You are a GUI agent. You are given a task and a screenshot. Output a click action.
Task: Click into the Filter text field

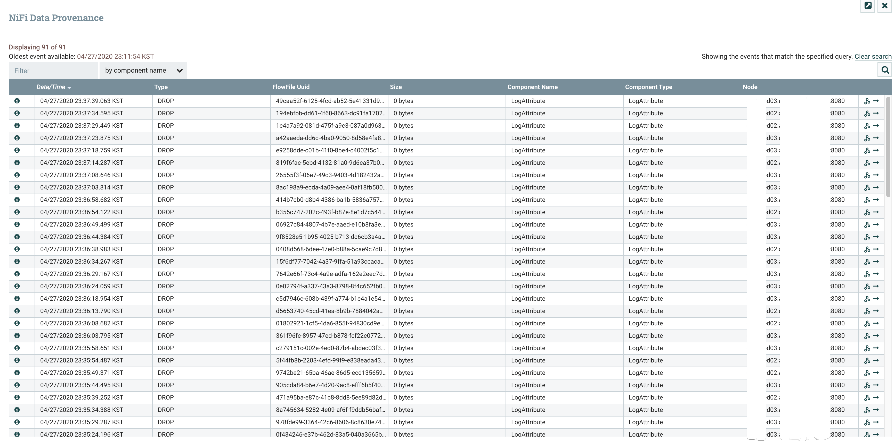pos(53,71)
